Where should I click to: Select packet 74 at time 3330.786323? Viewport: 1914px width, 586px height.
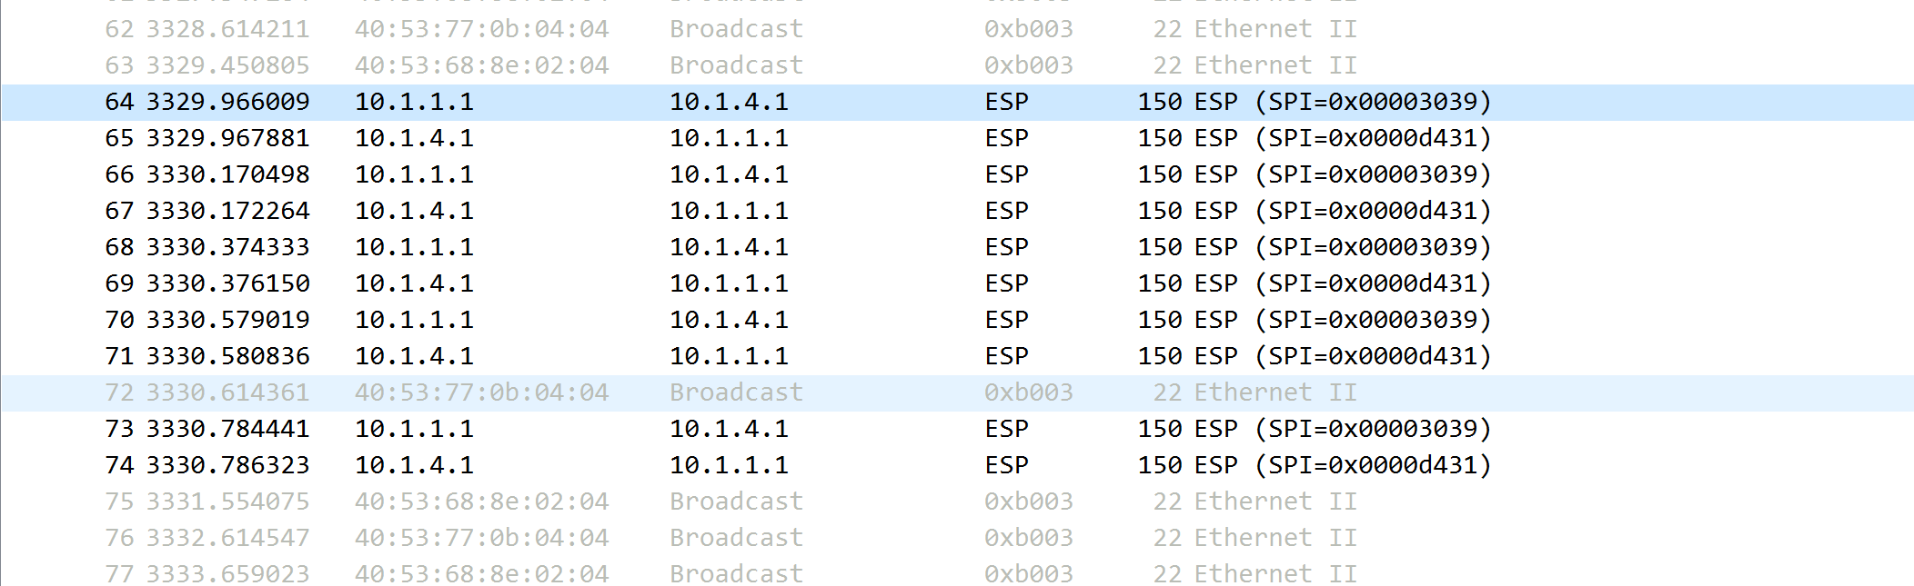click(x=227, y=465)
